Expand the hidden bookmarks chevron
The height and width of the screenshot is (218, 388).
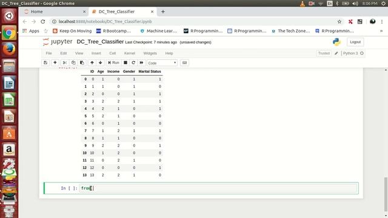pos(381,31)
